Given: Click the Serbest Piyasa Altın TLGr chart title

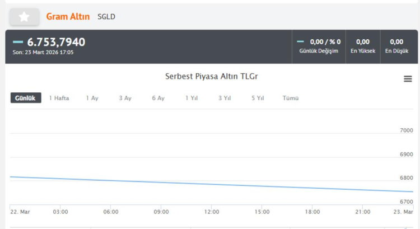Looking at the screenshot, I should click(x=211, y=76).
